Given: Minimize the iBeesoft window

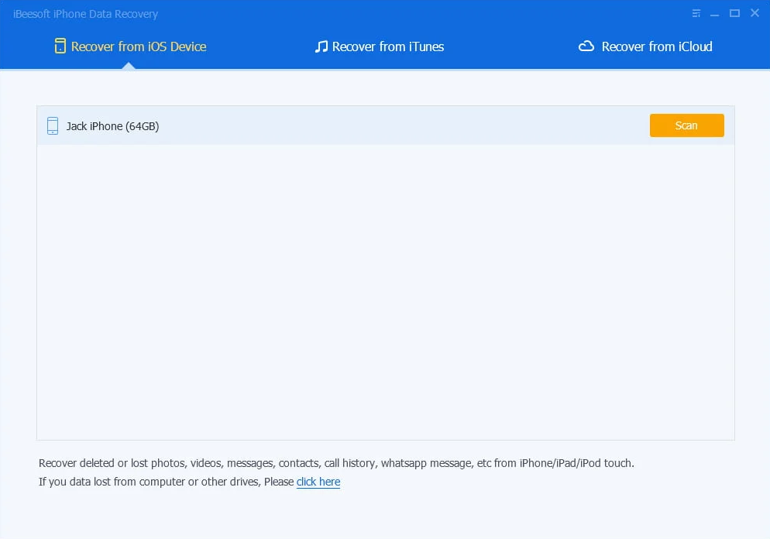Looking at the screenshot, I should (714, 14).
